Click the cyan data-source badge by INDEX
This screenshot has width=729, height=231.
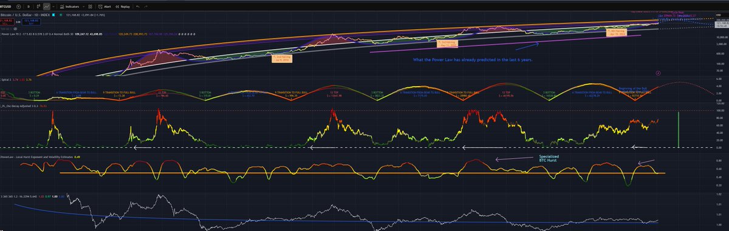(x=53, y=15)
